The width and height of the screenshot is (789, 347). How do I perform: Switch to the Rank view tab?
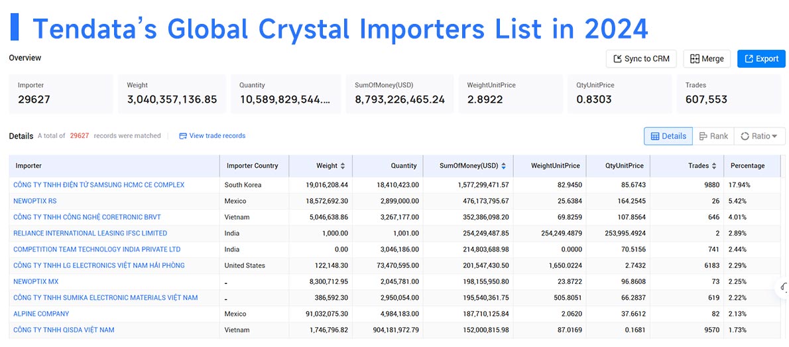713,136
